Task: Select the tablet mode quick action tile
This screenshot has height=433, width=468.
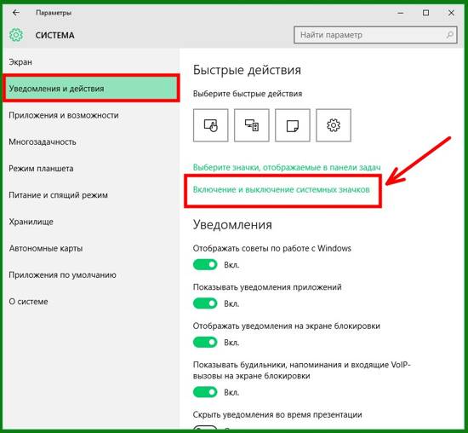Action: point(211,125)
